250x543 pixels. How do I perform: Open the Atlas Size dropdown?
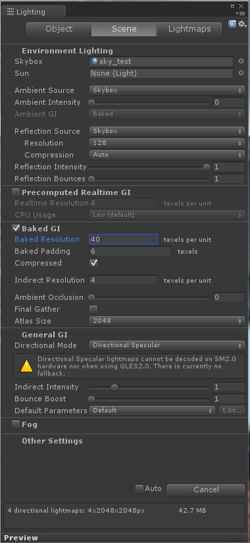167,321
